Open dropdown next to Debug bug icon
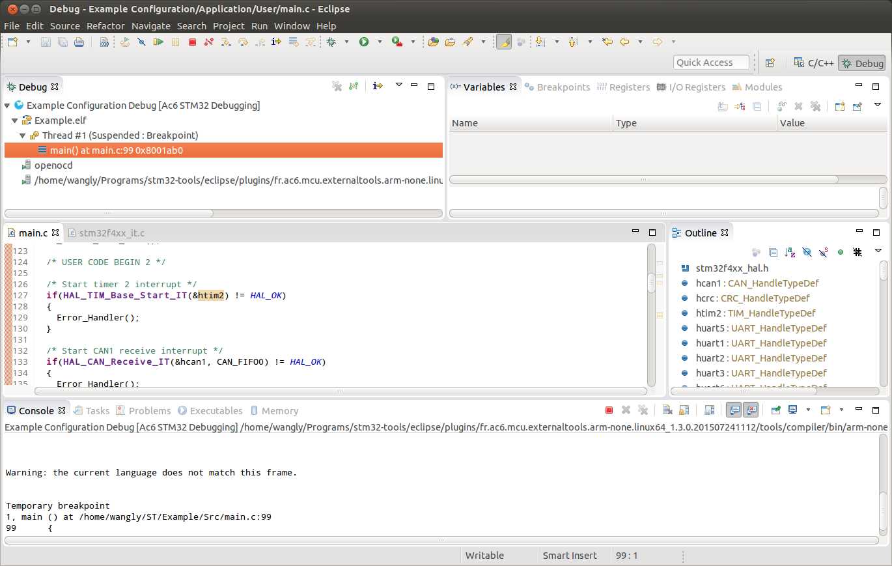This screenshot has height=566, width=892. [x=346, y=42]
